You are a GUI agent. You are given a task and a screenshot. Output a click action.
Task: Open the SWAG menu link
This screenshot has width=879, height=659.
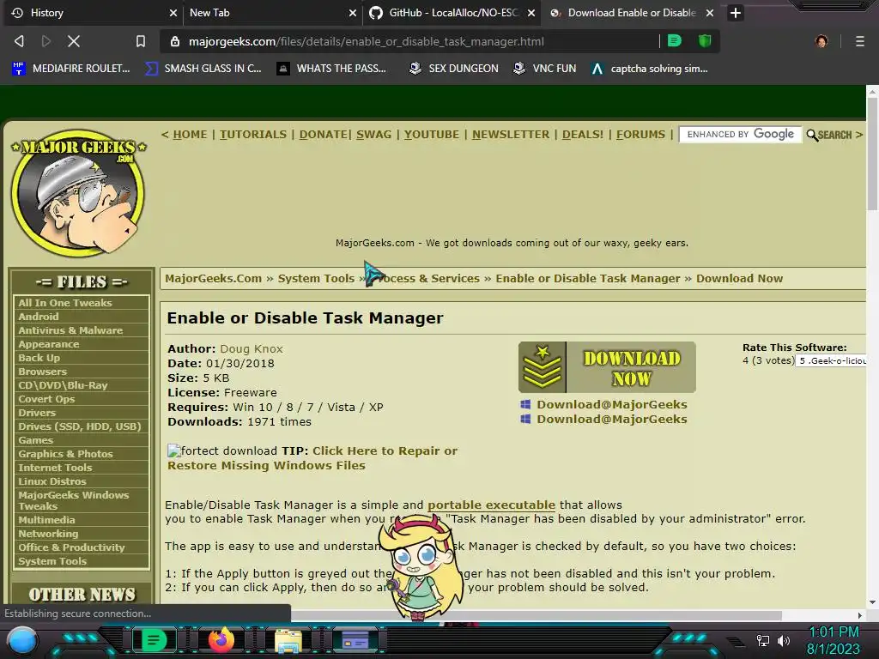tap(374, 135)
